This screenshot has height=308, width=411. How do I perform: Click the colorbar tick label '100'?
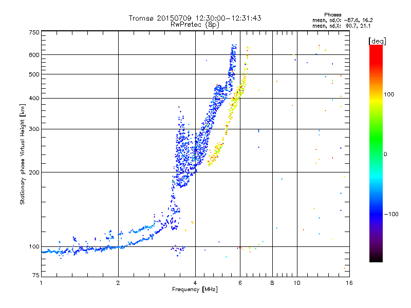(389, 94)
